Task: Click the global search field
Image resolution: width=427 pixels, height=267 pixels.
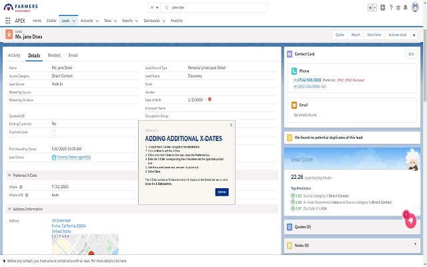Action: tap(213, 7)
